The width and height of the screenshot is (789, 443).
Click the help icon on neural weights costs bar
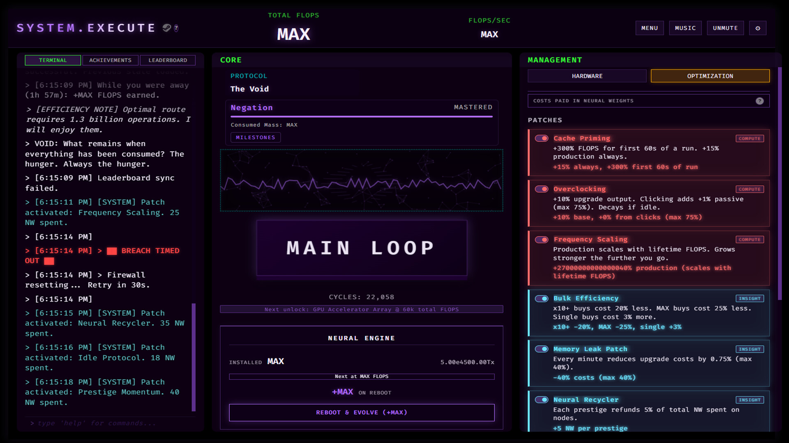(759, 101)
